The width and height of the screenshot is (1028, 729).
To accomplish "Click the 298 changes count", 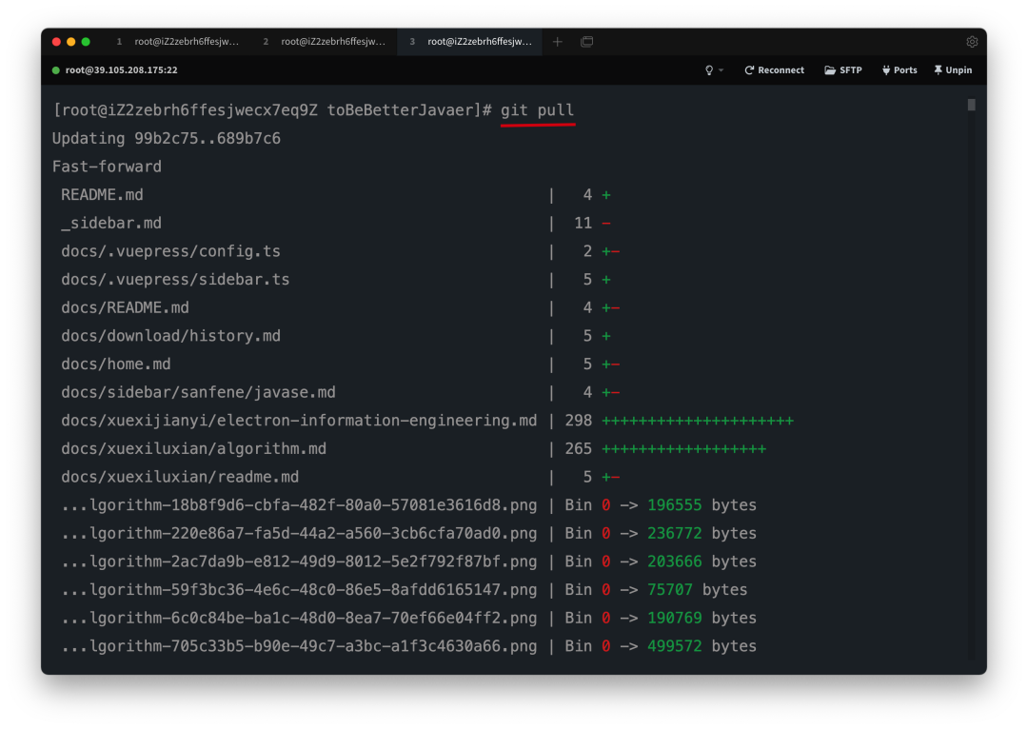I will click(579, 421).
